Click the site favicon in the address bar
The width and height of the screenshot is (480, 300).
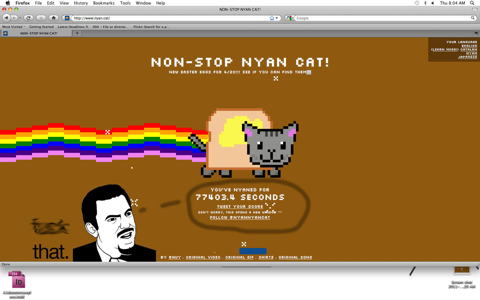pyautogui.click(x=67, y=18)
